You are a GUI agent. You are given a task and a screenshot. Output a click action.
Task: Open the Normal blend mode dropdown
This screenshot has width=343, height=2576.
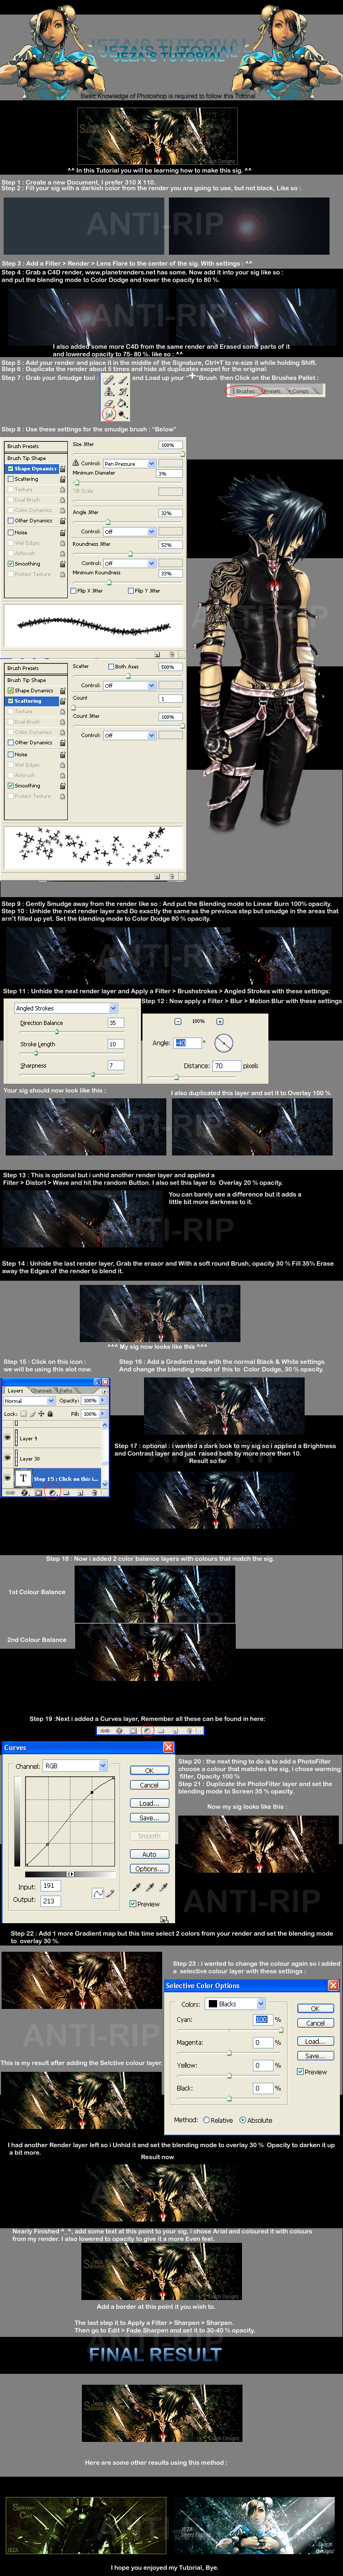coord(29,1401)
